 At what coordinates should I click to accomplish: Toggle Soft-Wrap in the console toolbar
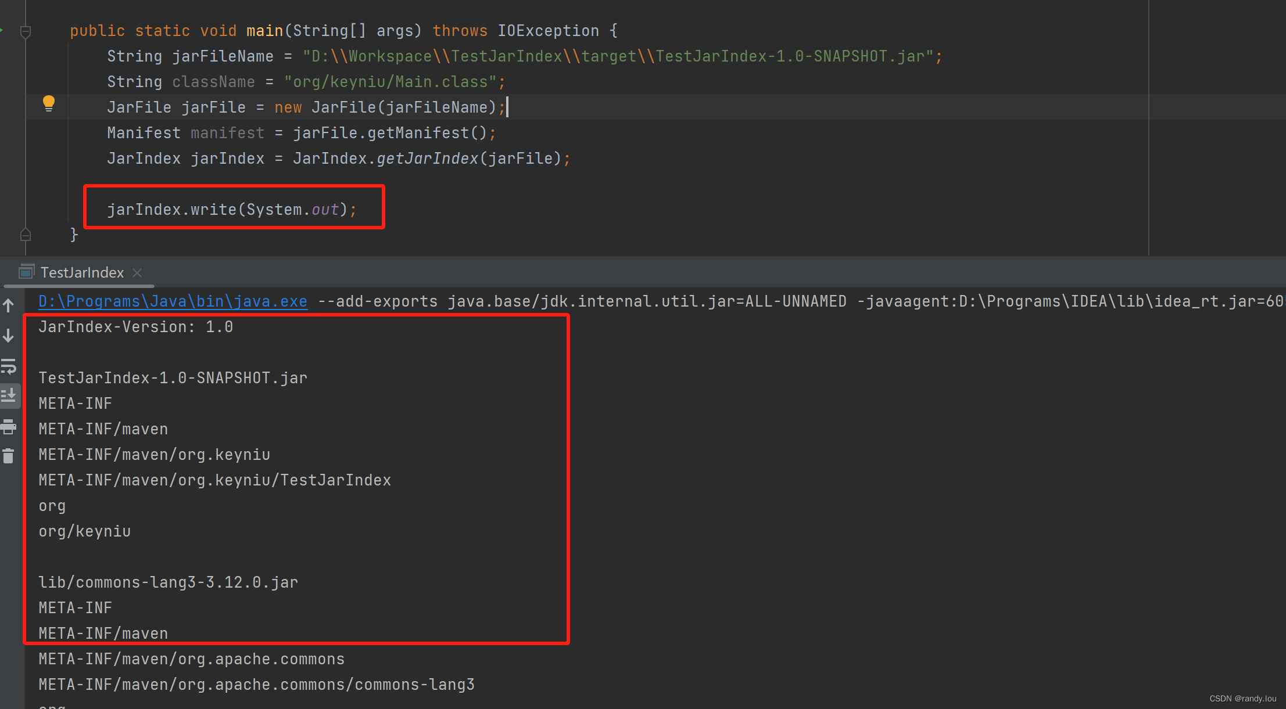(9, 366)
